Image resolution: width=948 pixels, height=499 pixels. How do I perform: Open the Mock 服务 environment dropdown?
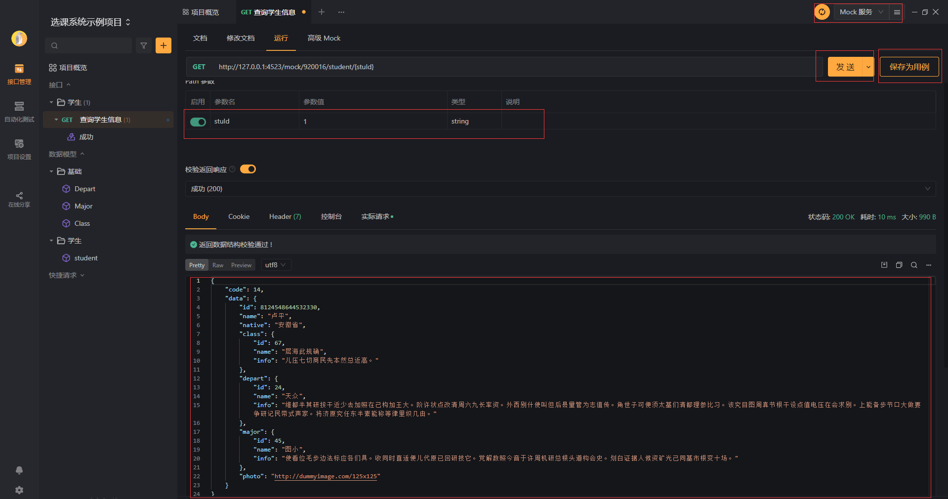click(861, 12)
